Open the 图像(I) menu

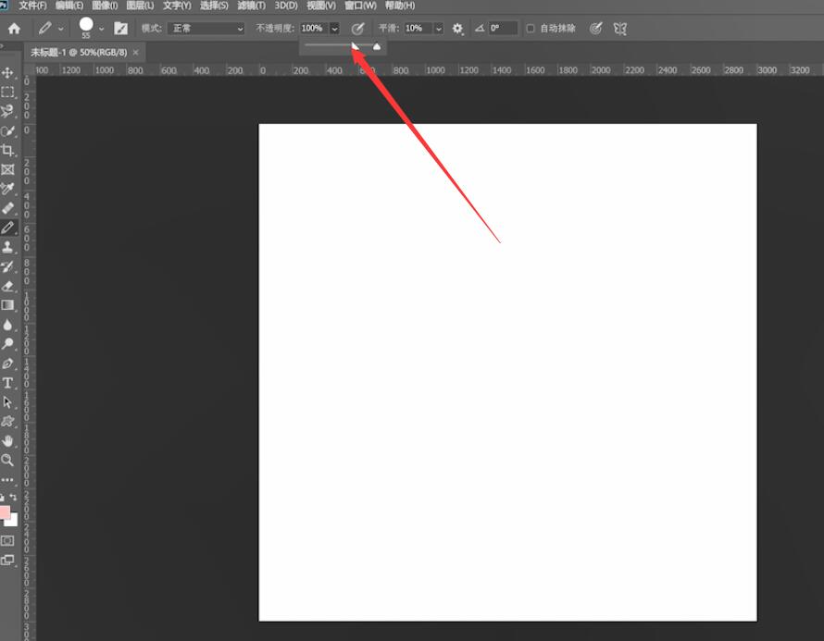pyautogui.click(x=105, y=6)
